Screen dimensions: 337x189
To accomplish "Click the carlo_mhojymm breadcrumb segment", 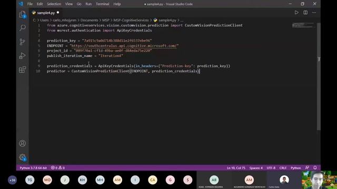I will pos(64,20).
